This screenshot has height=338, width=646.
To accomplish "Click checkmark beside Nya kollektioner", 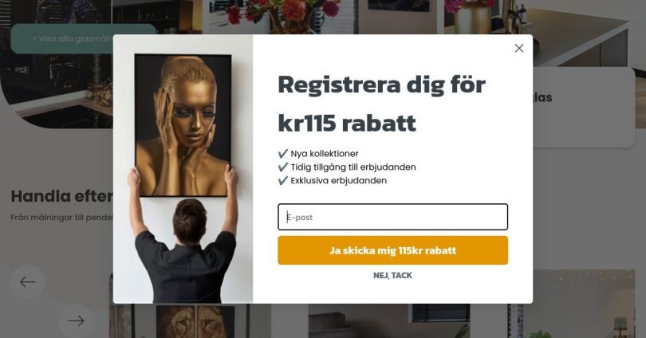I will (282, 154).
